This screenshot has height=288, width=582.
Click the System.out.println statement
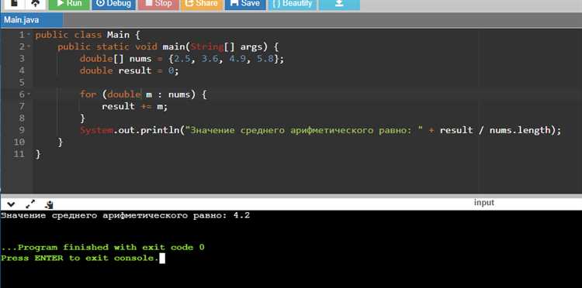[x=320, y=130]
